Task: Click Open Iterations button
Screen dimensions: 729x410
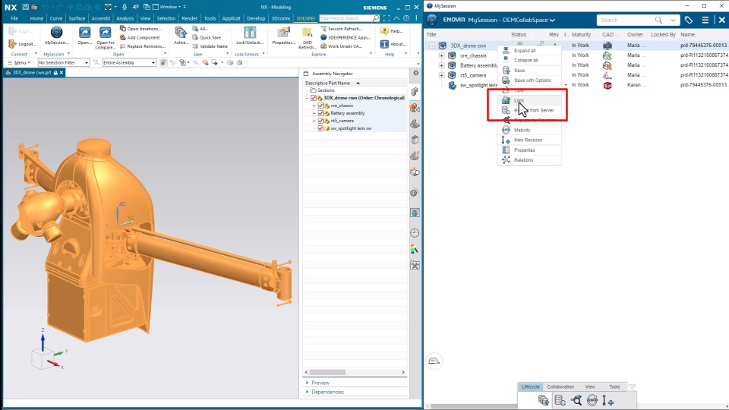Action: tap(140, 29)
